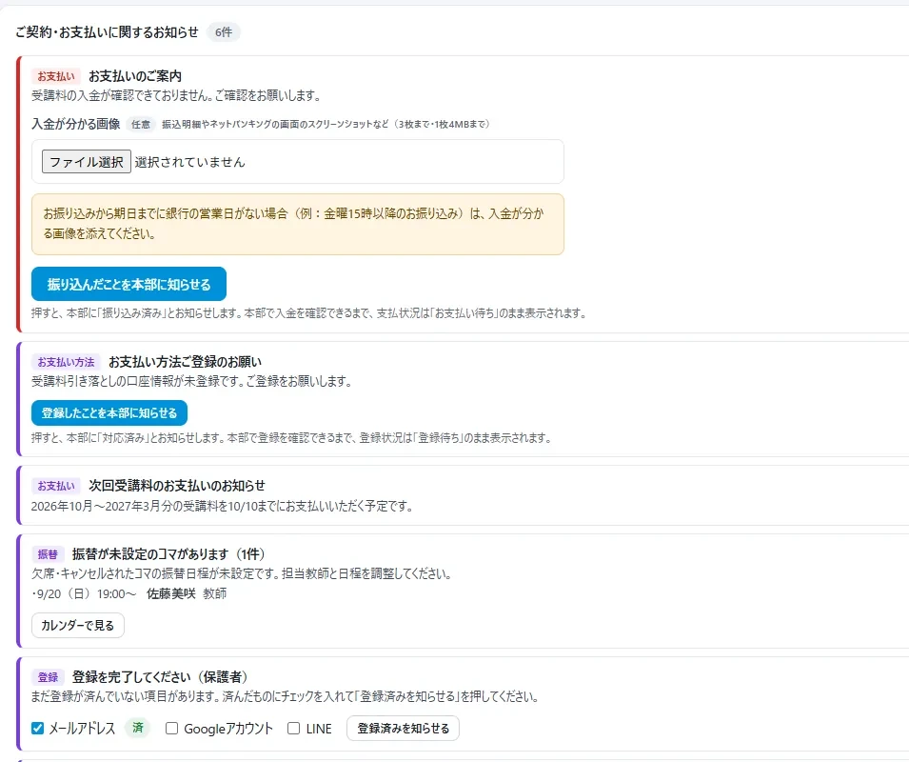The image size is (909, 762).
Task: Click the red お支払い tag badge
Action: click(56, 76)
